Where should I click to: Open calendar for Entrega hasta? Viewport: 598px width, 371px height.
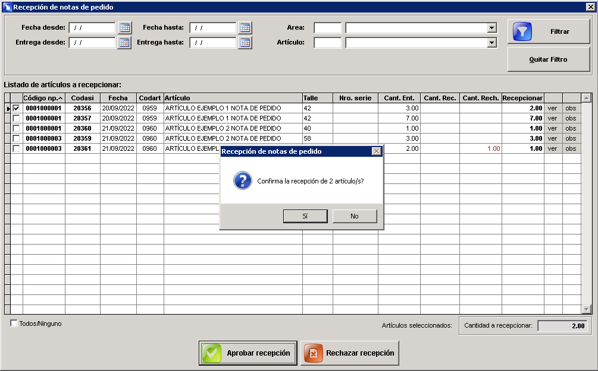coord(245,43)
